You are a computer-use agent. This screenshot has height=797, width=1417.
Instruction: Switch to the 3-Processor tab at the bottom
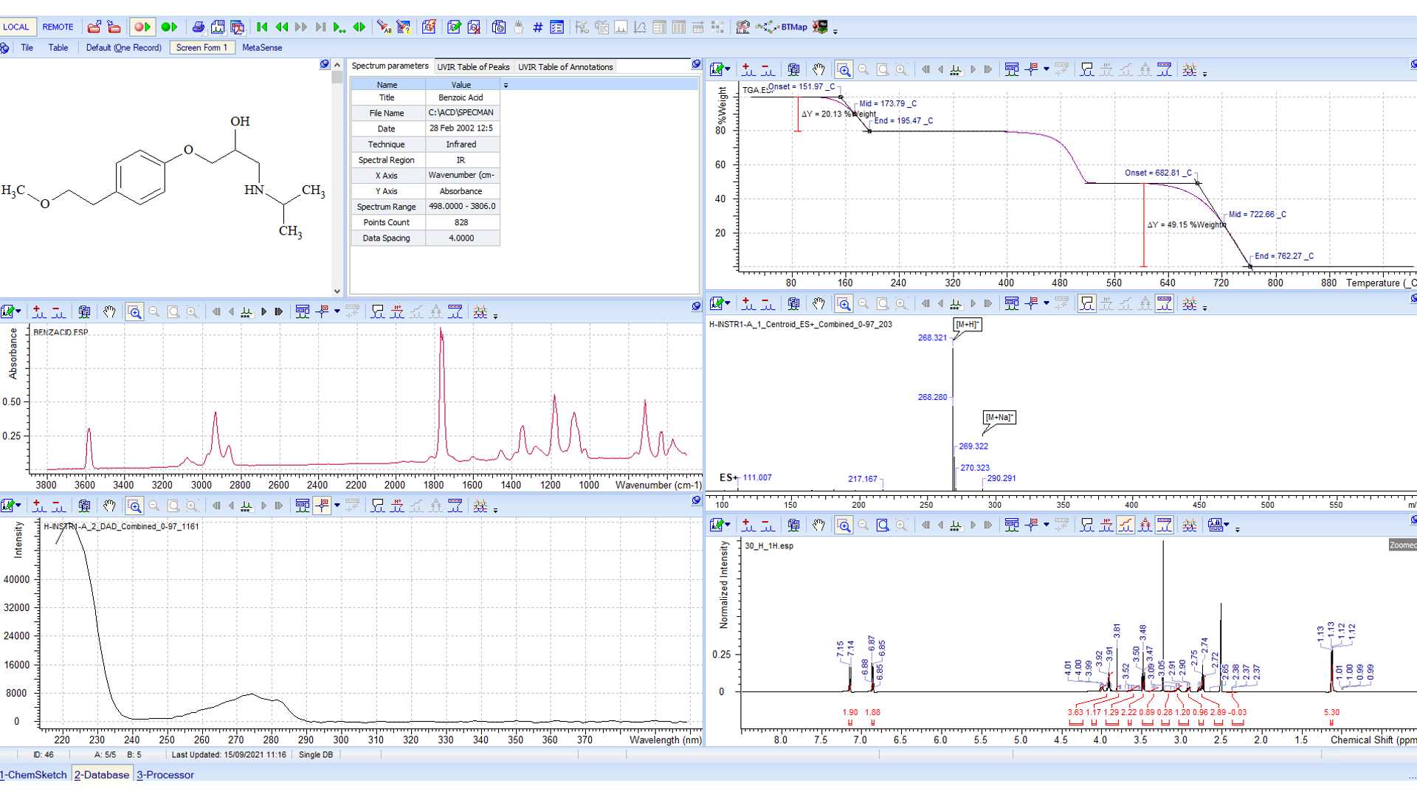[x=165, y=775]
